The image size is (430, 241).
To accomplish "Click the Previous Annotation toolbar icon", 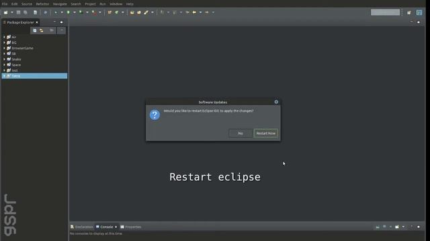I will coord(175,12).
